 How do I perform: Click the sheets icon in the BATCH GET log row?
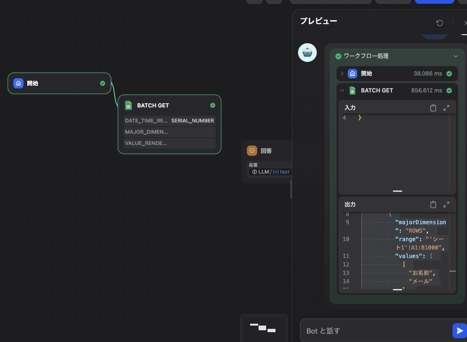click(x=352, y=91)
